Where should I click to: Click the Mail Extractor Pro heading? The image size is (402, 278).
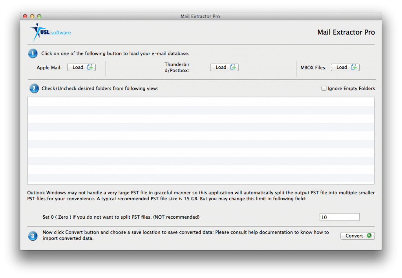(x=346, y=32)
